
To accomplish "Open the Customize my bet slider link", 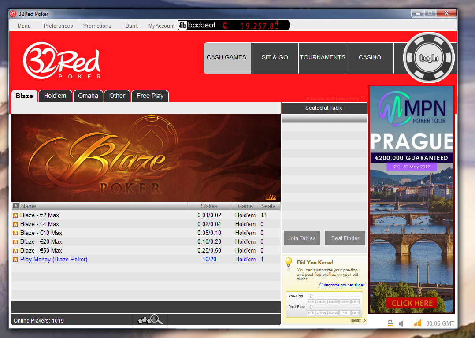I will coord(342,285).
